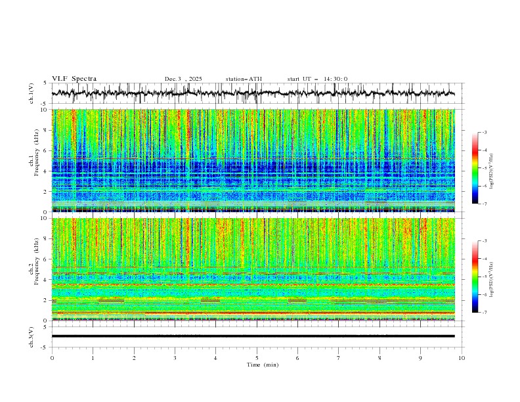Click the "VLF Spectra" title text

74,79
